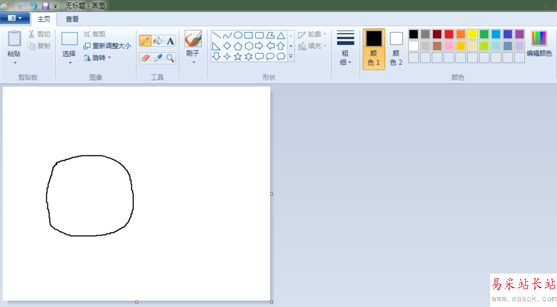Pick the Cloud callout shape
This screenshot has width=557, height=307.
(281, 56)
